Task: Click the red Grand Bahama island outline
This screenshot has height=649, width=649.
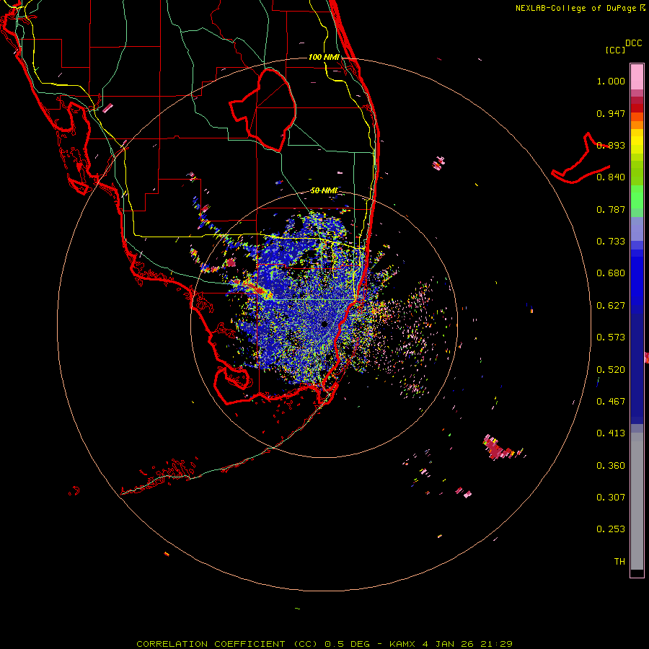Action: click(580, 159)
